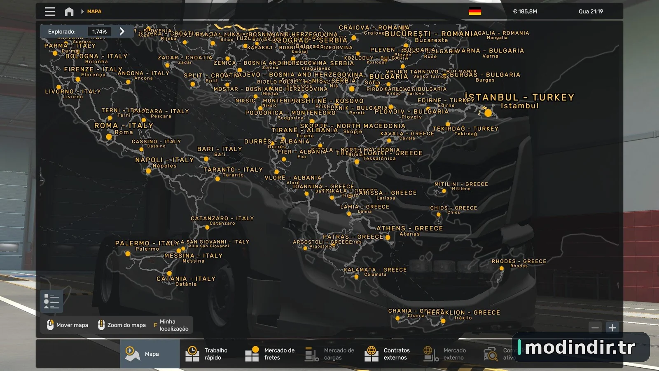Click the LIVORNO - ITALY label
The height and width of the screenshot is (371, 659).
coord(73,92)
